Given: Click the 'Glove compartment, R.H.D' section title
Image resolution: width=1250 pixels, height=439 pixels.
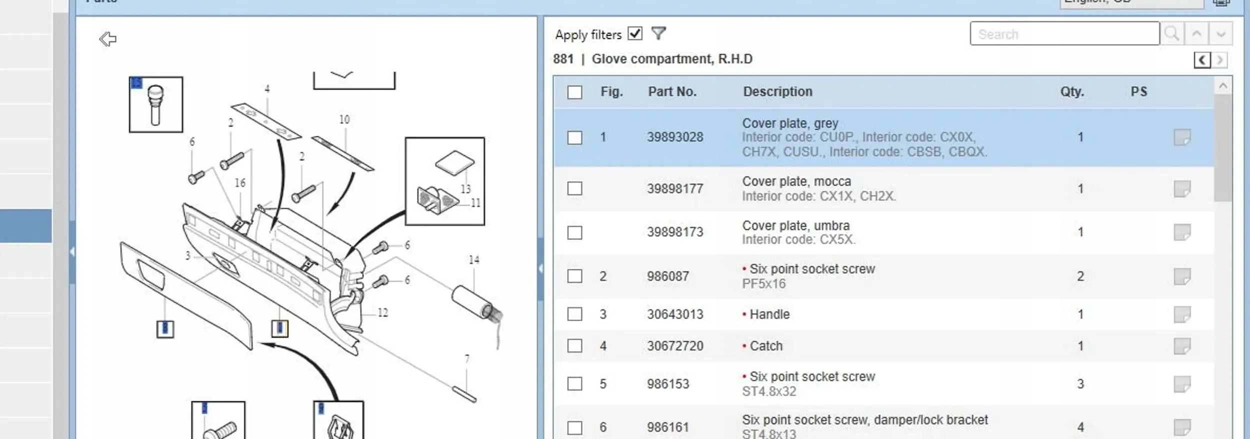Looking at the screenshot, I should (x=672, y=59).
